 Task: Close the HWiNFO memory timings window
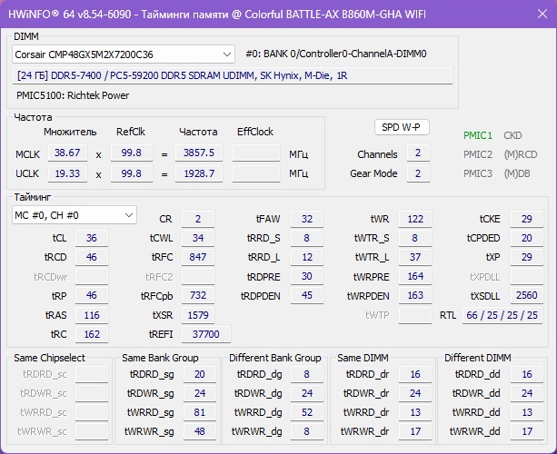coord(542,14)
